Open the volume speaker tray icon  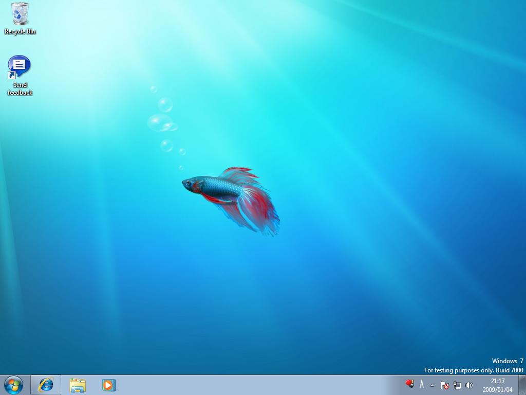tap(469, 385)
